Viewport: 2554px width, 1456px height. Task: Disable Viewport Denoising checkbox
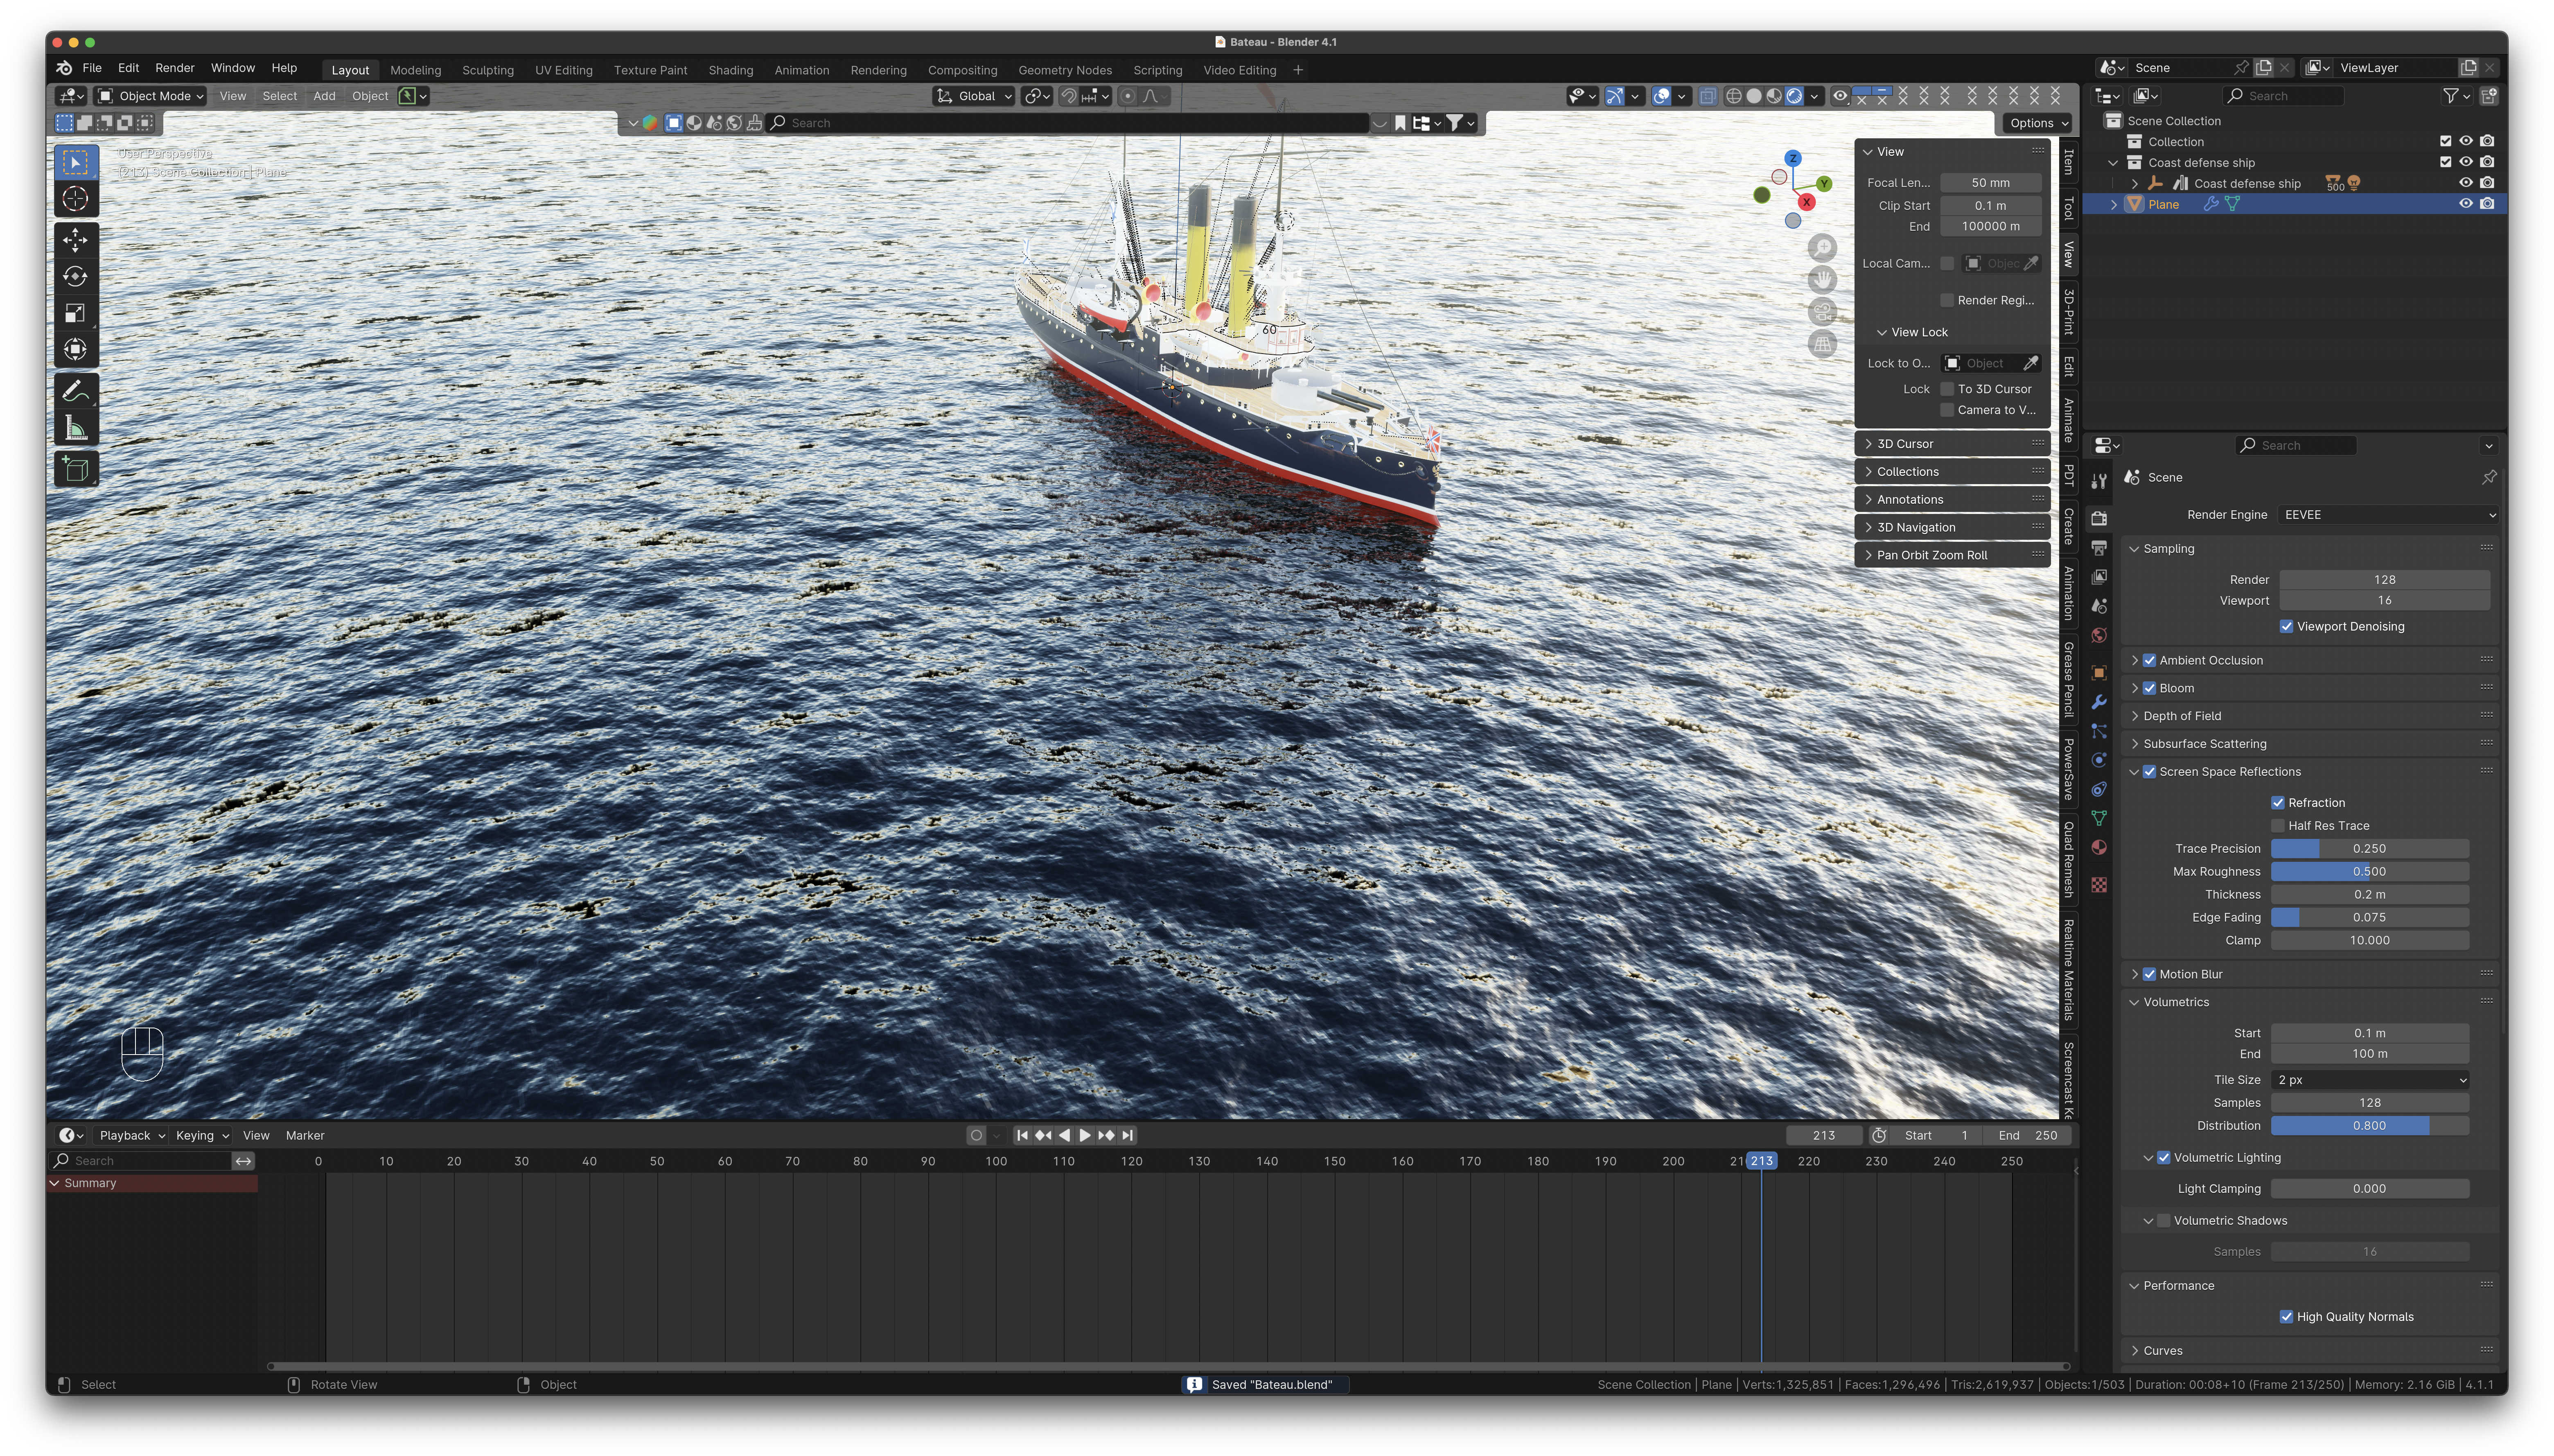[2286, 627]
